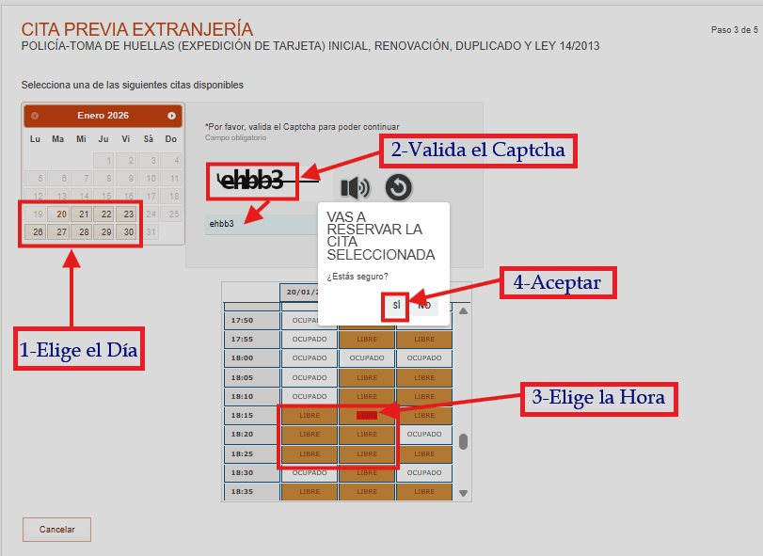The height and width of the screenshot is (556, 763).
Task: Reload the captcha using the refresh icon
Action: (x=397, y=187)
